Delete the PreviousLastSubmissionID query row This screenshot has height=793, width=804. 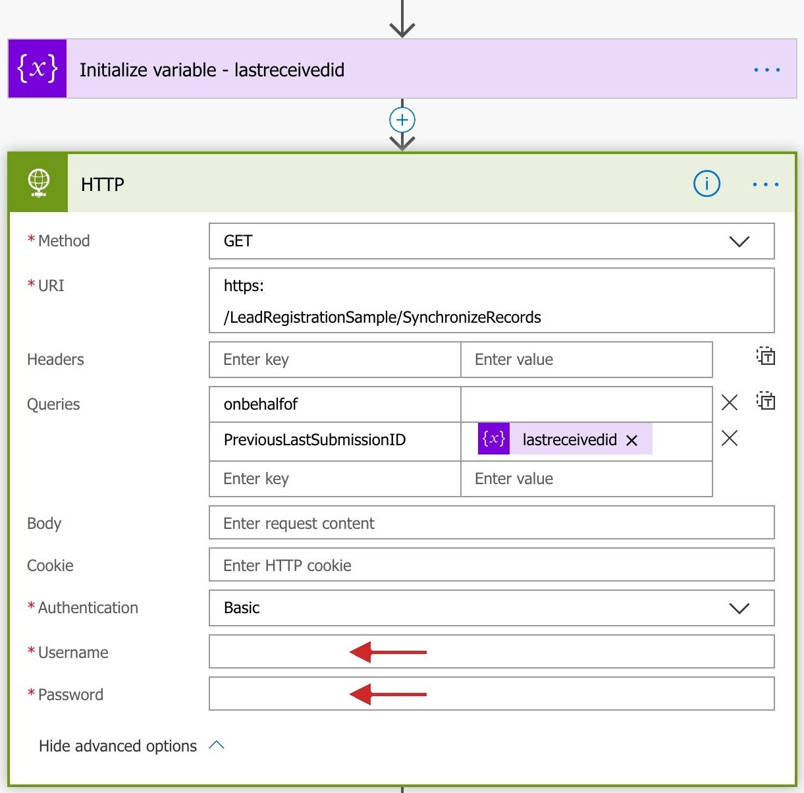729,438
